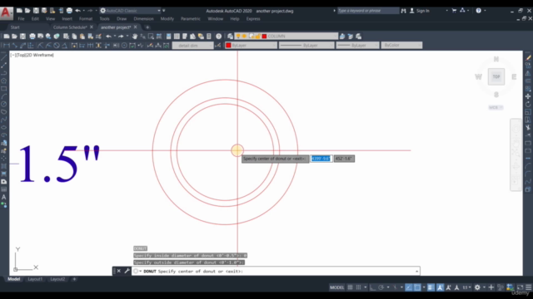Click the red ByLayer color swatch

click(228, 46)
